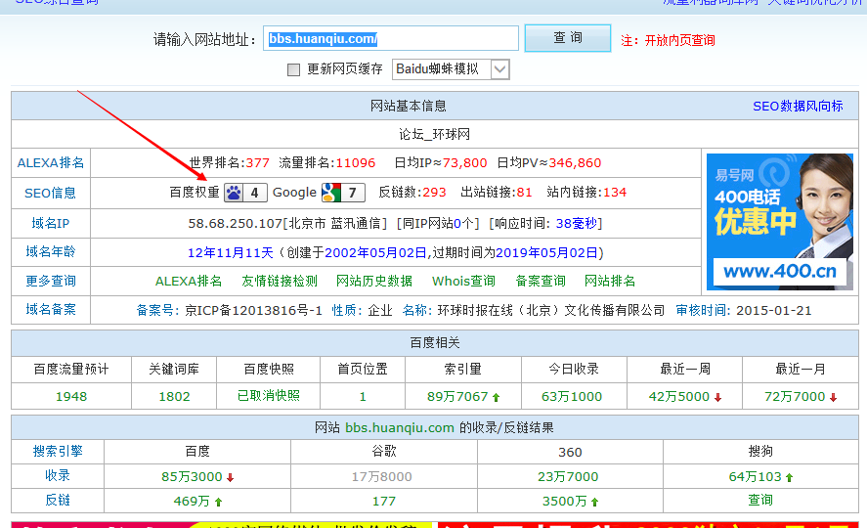Click the Sogou 查询 backlink link
Screen dimensions: 867x528
tap(759, 501)
